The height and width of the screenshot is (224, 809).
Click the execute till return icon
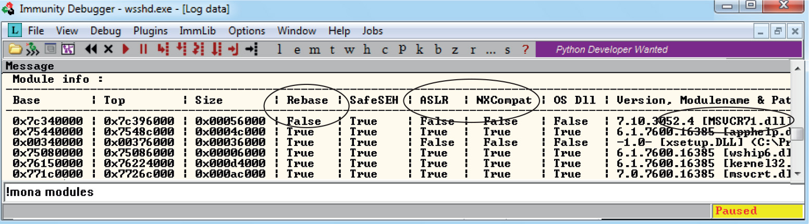click(234, 49)
